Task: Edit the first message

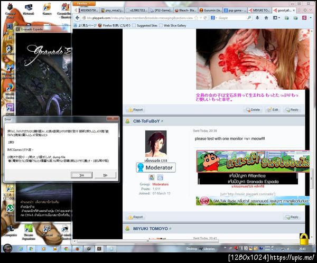Action: pyautogui.click(x=273, y=110)
